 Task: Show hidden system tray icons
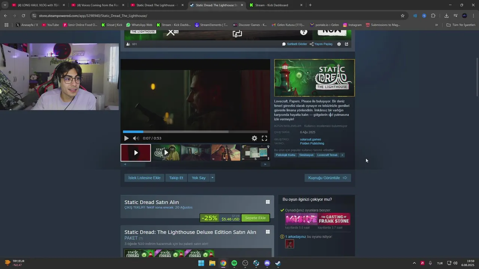point(414,263)
